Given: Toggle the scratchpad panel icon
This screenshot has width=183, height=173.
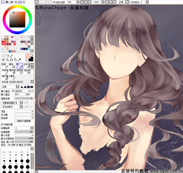Looking at the screenshot, I should tap(24, 2).
